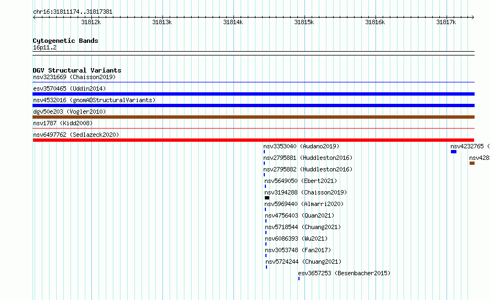The image size is (490, 300).
Task: Click nsv3353040 (Audano2019) label
Action: [x=301, y=146]
